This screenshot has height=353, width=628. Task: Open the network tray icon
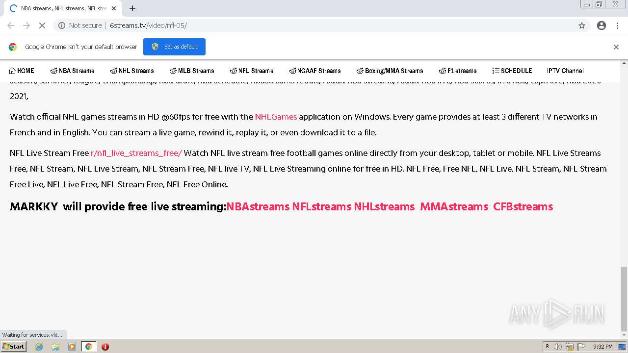tap(570, 347)
